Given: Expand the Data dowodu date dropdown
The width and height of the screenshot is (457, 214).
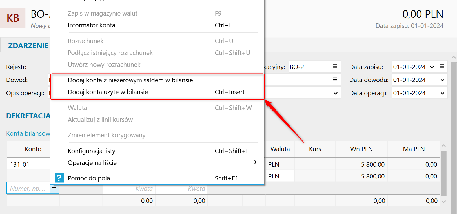Looking at the screenshot, I should pyautogui.click(x=442, y=80).
